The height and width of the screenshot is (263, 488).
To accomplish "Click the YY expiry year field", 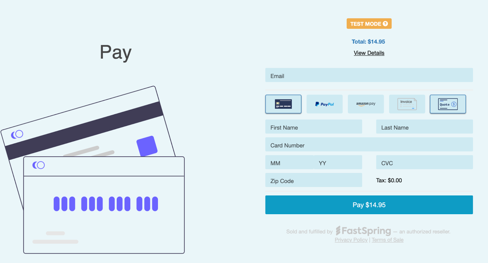I will tap(338, 162).
